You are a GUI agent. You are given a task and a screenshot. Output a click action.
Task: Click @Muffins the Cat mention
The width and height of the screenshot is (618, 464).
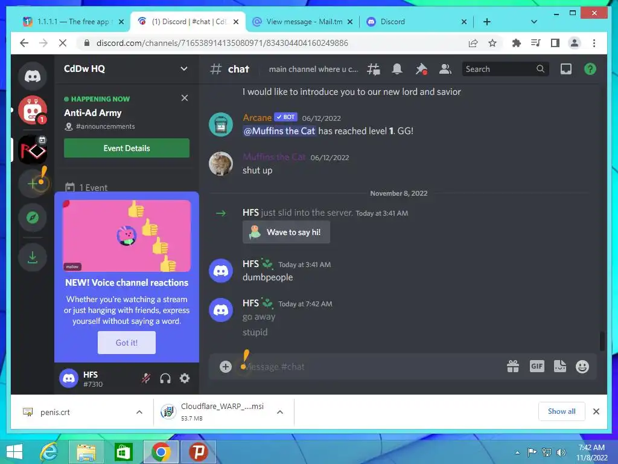click(279, 131)
